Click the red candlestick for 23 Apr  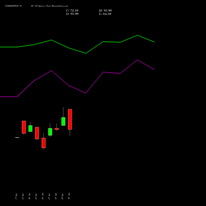(37, 133)
